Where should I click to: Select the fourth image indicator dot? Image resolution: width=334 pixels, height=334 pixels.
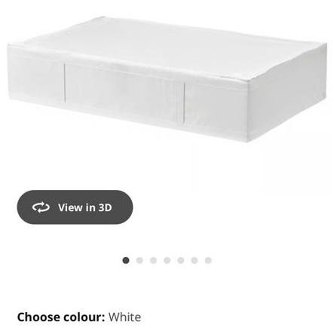[167, 261]
